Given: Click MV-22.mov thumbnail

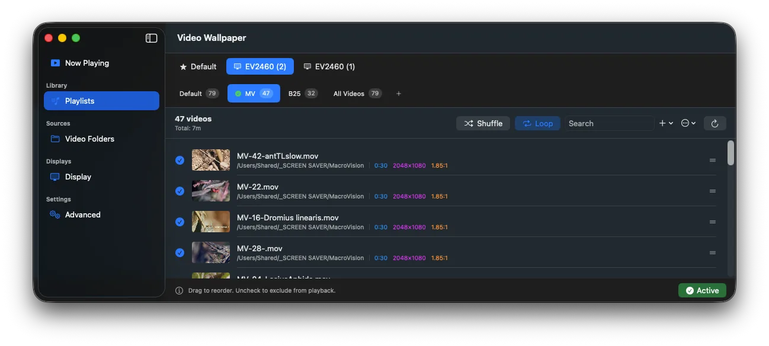Looking at the screenshot, I should (211, 191).
